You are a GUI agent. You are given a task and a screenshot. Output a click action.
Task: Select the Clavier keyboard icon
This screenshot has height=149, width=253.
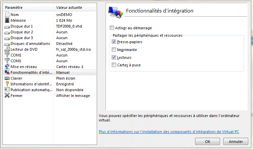[7, 78]
